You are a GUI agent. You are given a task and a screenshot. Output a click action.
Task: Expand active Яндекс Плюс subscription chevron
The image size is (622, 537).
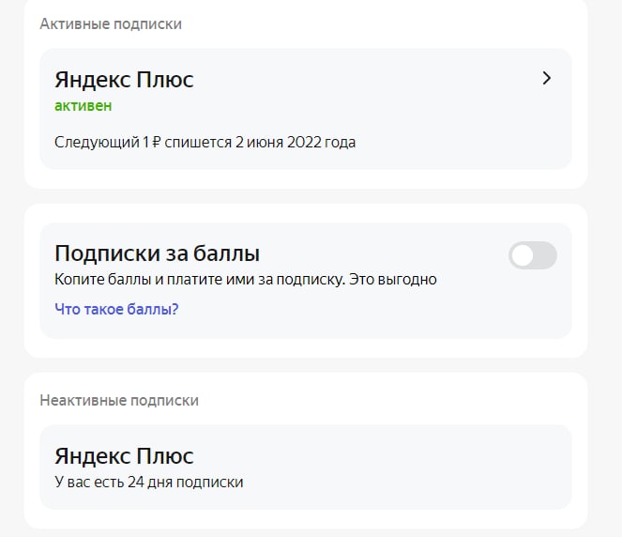pyautogui.click(x=547, y=79)
